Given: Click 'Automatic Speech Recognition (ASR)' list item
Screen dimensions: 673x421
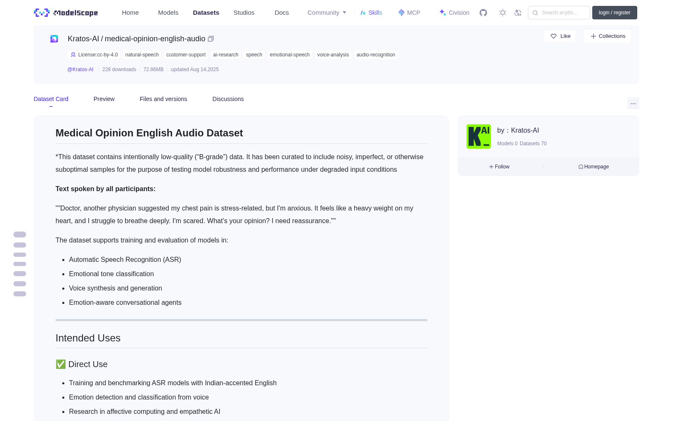Looking at the screenshot, I should click(x=125, y=260).
